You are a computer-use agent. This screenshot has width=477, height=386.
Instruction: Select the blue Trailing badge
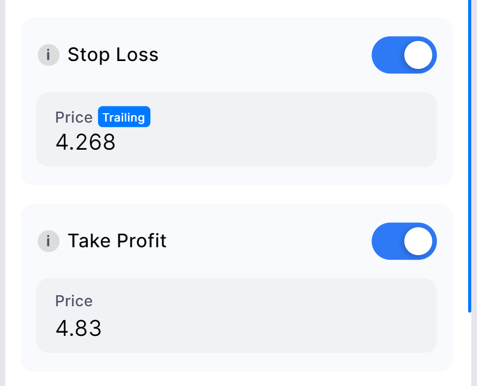(124, 117)
